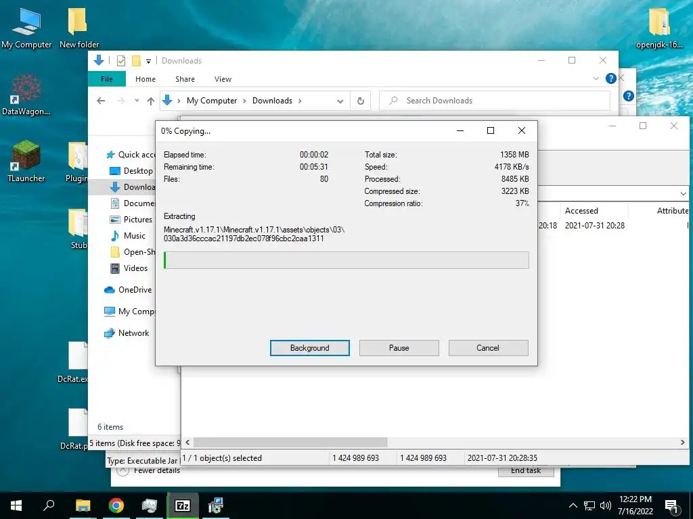Open Explorer help question mark icon
Viewport: 693px width, 519px height.
pyautogui.click(x=611, y=78)
